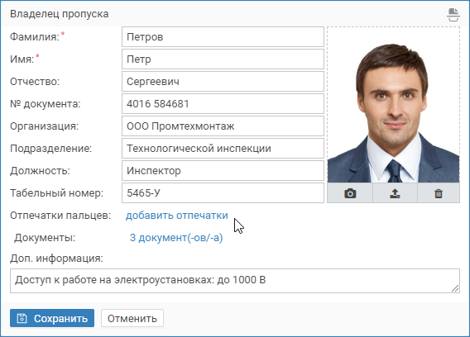This screenshot has width=470, height=337.
Task: Focus the Организация field ООО Промтехмонтаж
Action: click(223, 126)
